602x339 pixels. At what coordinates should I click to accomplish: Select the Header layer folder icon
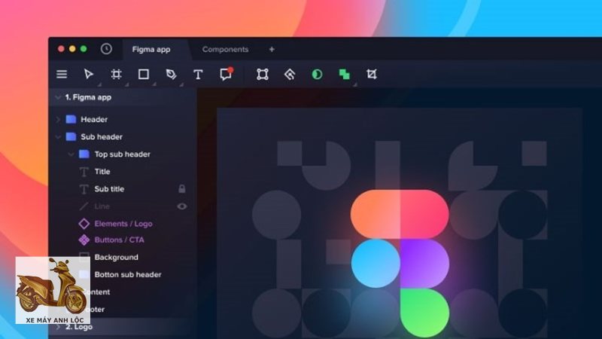pos(71,119)
